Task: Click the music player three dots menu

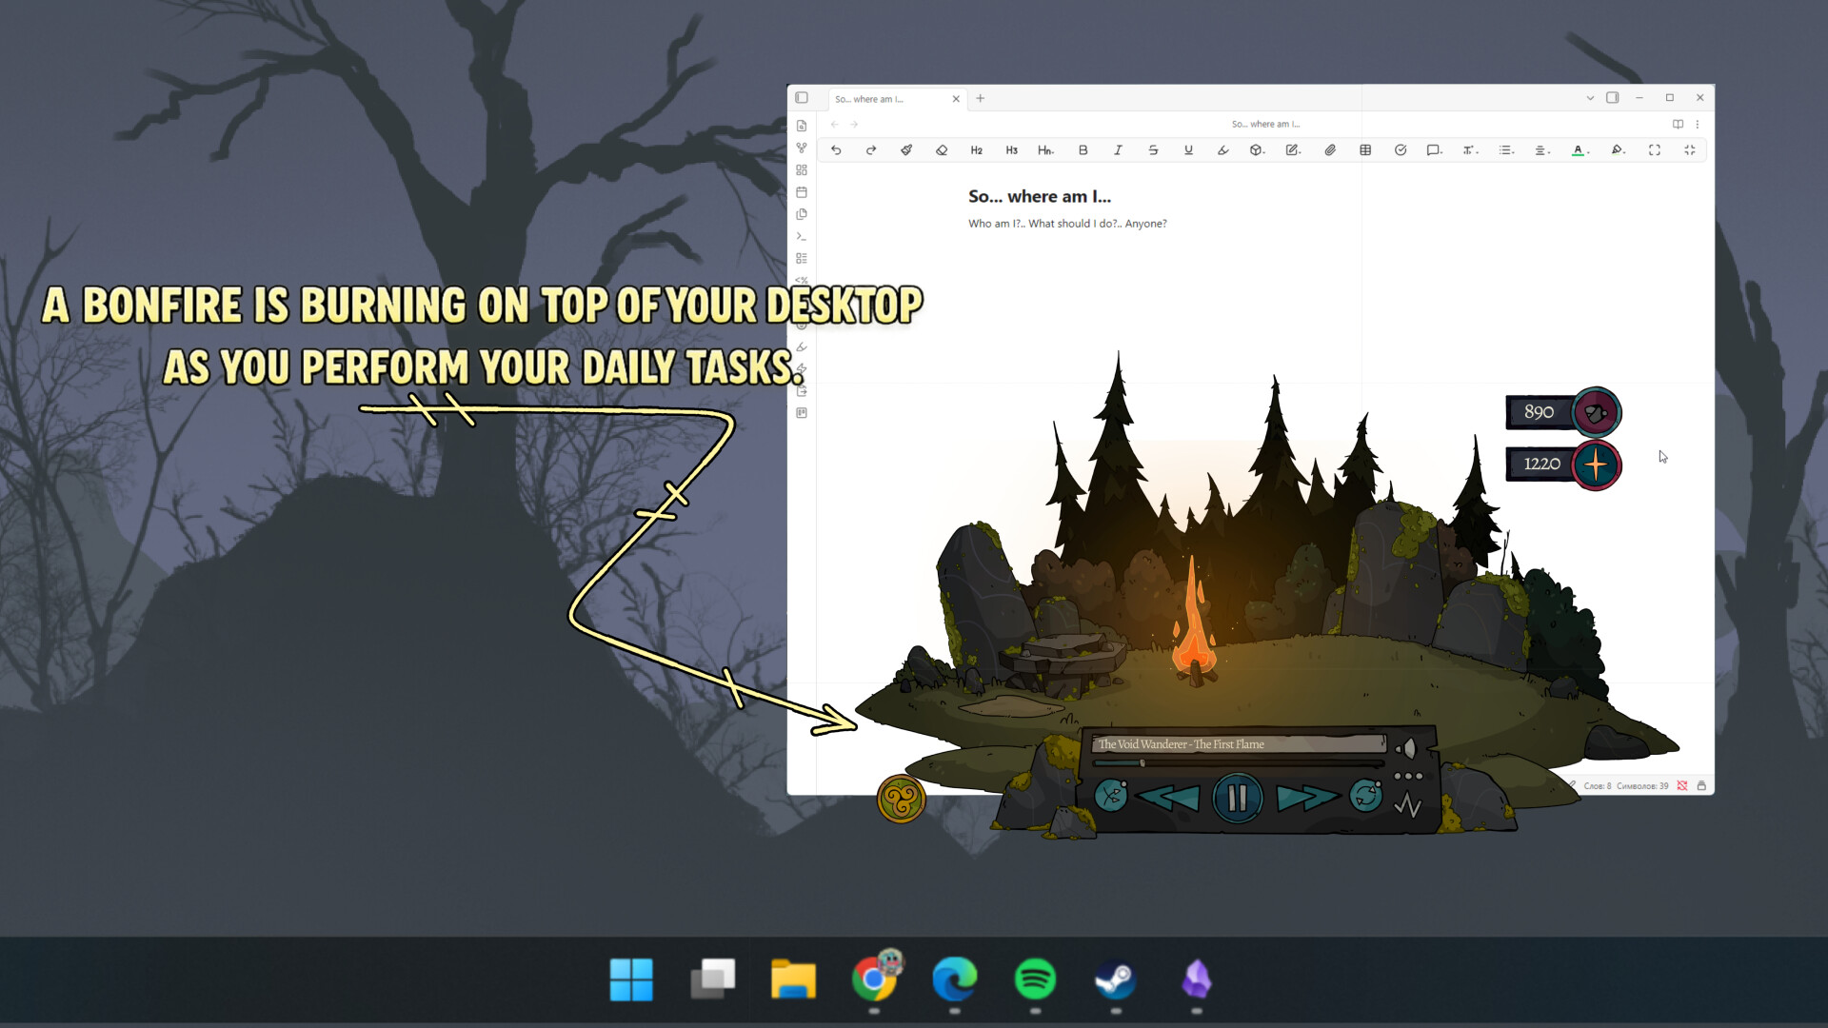Action: [1408, 777]
